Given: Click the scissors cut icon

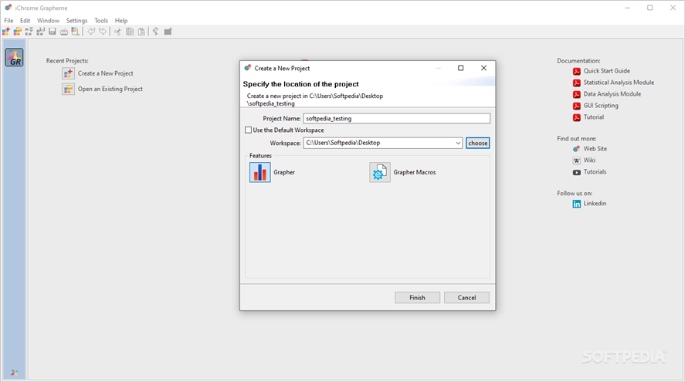Looking at the screenshot, I should pyautogui.click(x=117, y=32).
